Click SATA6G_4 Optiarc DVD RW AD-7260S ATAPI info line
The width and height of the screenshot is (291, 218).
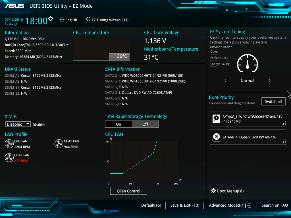point(139,92)
